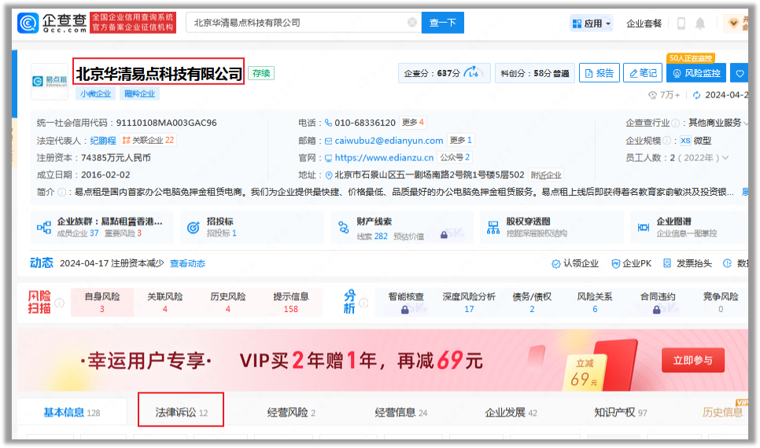Click the 风险监控 button

[x=696, y=73]
